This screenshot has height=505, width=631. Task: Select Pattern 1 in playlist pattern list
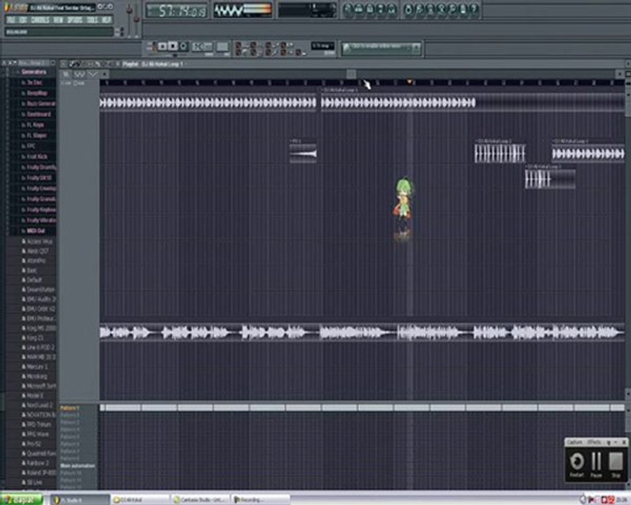tap(70, 408)
